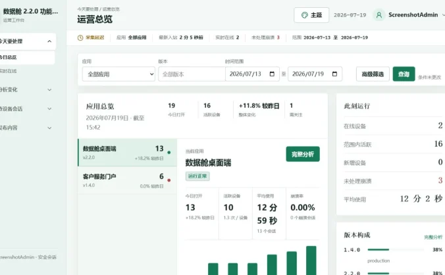
Task: Click the 平均使用 12 分 2 秒 row
Action: pyautogui.click(x=393, y=199)
